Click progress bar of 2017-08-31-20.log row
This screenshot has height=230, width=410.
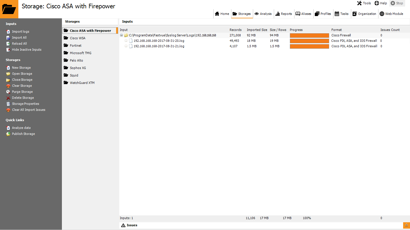(309, 41)
